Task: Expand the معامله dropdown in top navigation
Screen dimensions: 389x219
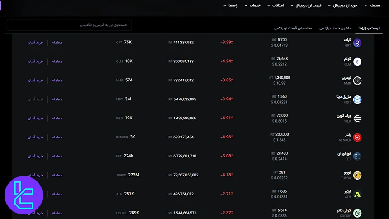Action: point(372,5)
